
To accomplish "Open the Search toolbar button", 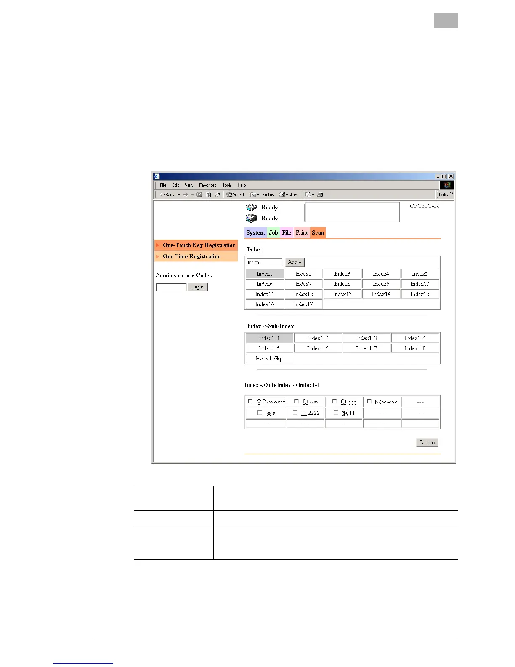I will click(236, 195).
